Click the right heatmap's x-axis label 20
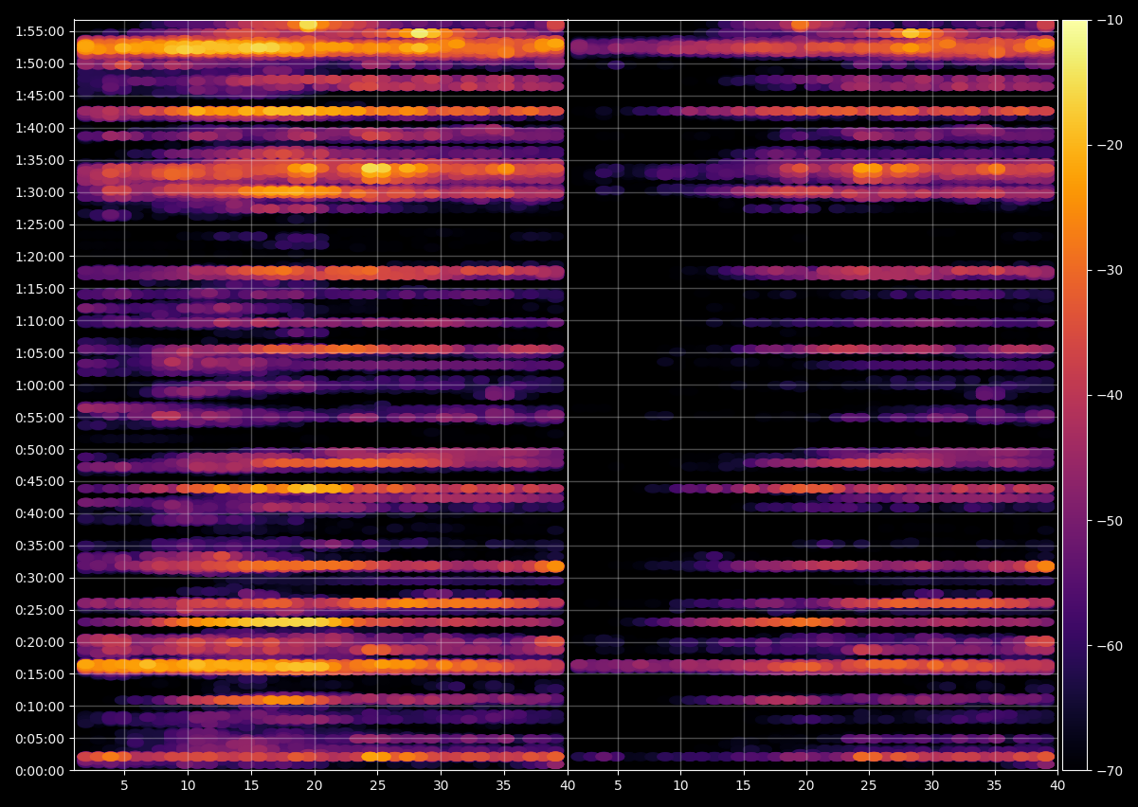The image size is (1138, 807). click(806, 786)
